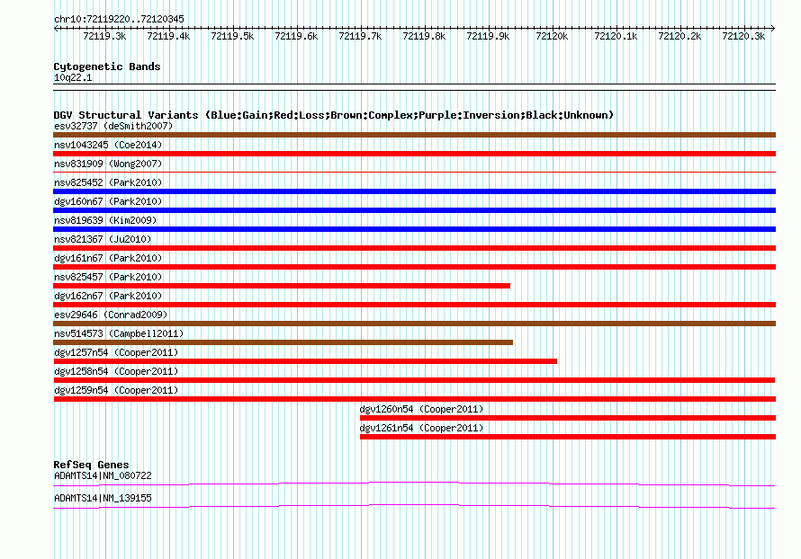Click the blue dgv160n67 gain bar
This screenshot has height=559, width=801.
[414, 210]
